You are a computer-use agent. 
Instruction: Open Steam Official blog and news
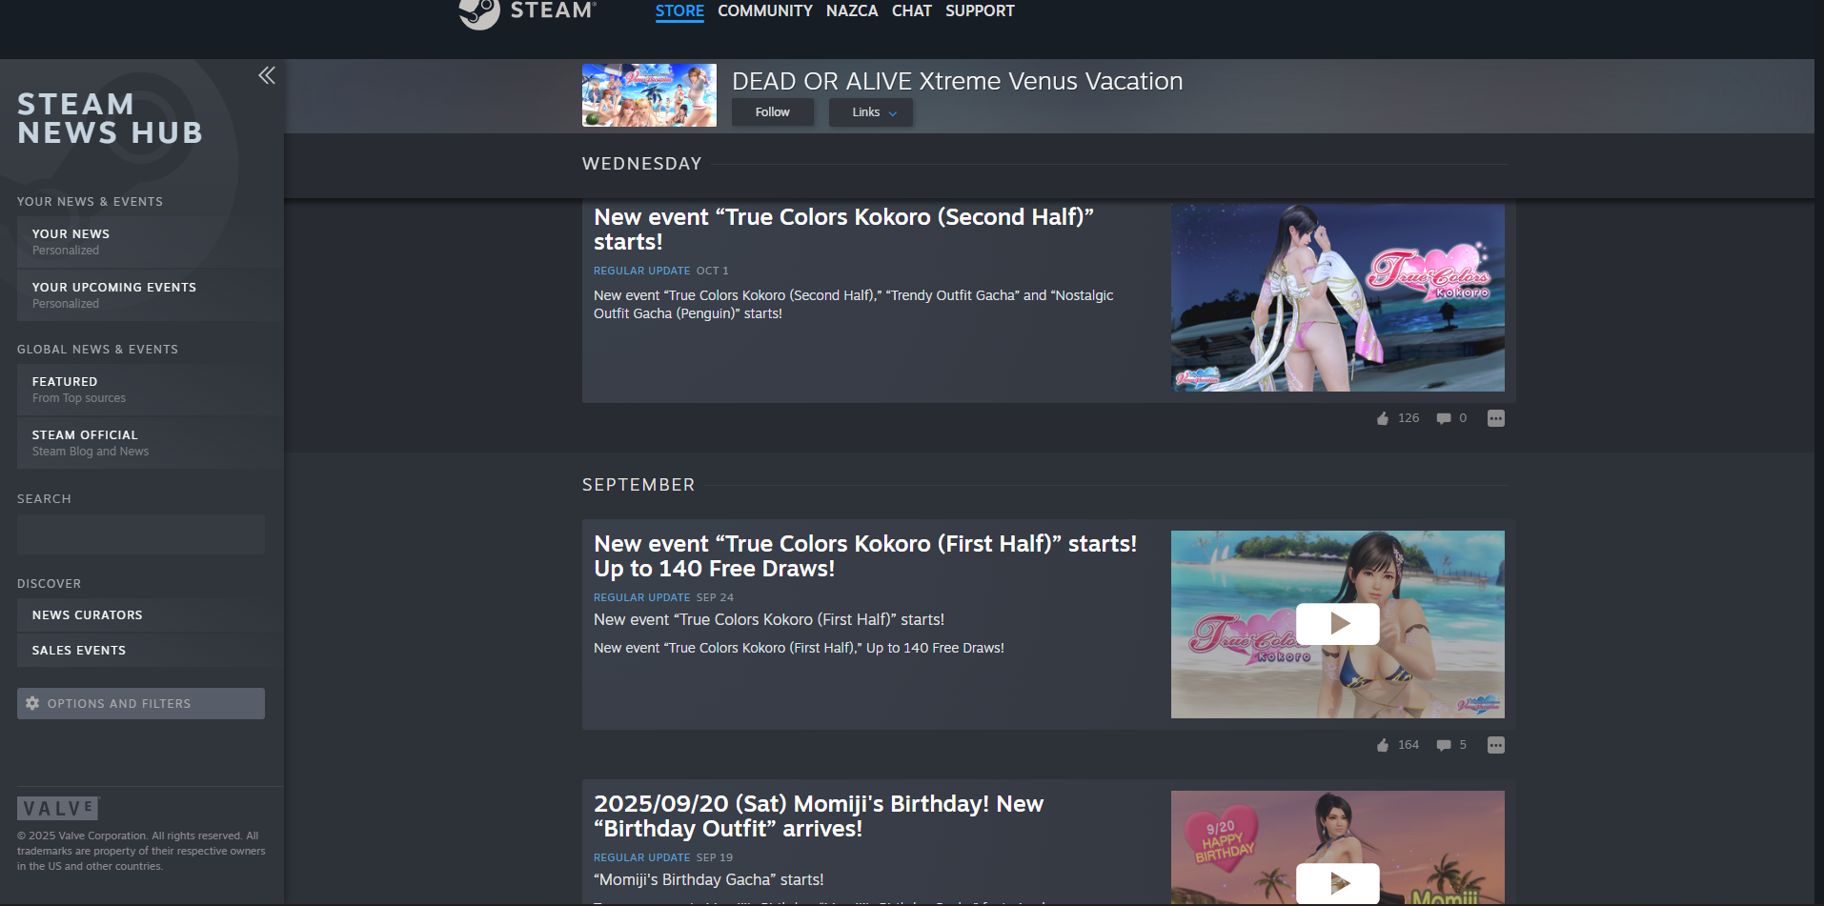coord(151,443)
